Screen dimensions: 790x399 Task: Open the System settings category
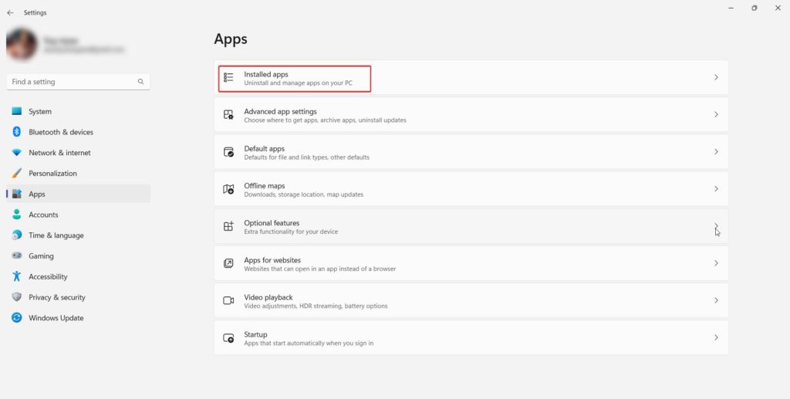[x=40, y=111]
